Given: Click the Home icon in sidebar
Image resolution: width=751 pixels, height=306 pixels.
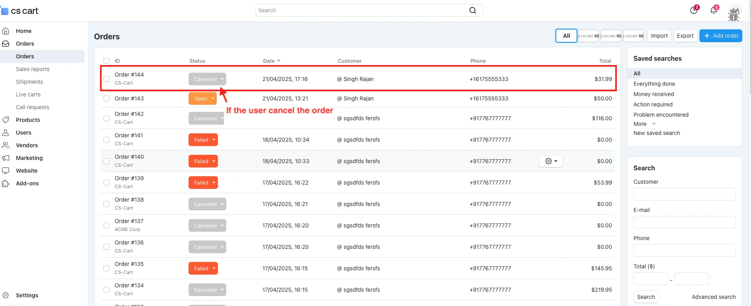Looking at the screenshot, I should pos(6,31).
